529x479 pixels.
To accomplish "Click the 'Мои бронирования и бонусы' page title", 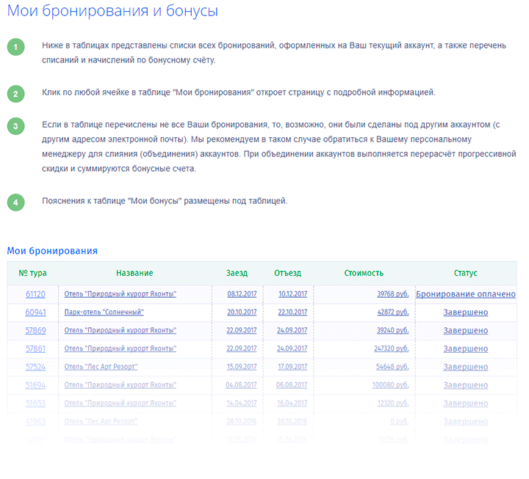I will pyautogui.click(x=112, y=11).
